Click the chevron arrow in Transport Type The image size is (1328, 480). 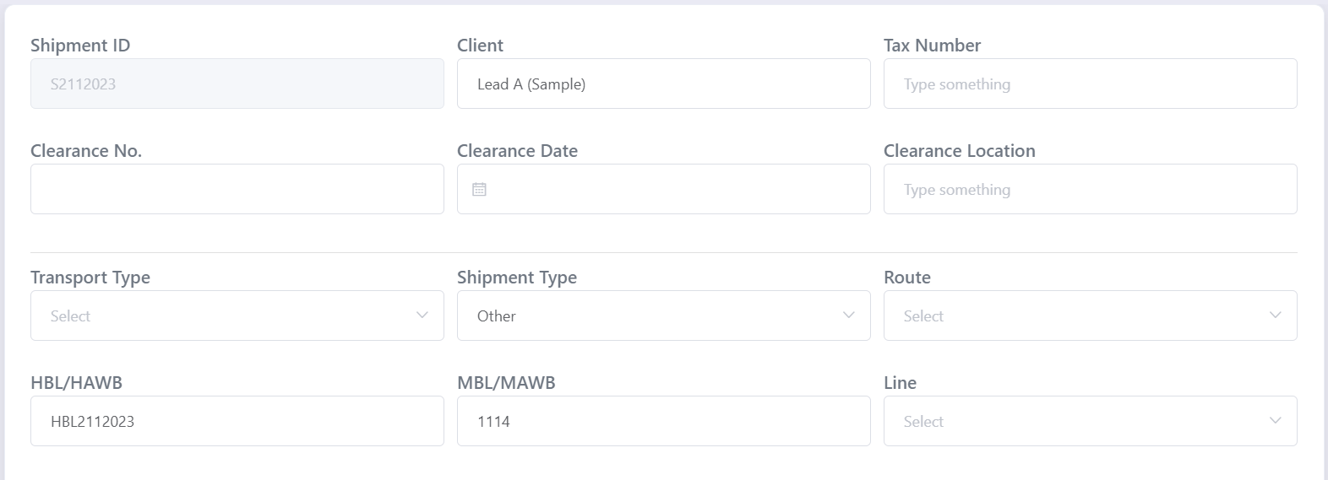[422, 315]
